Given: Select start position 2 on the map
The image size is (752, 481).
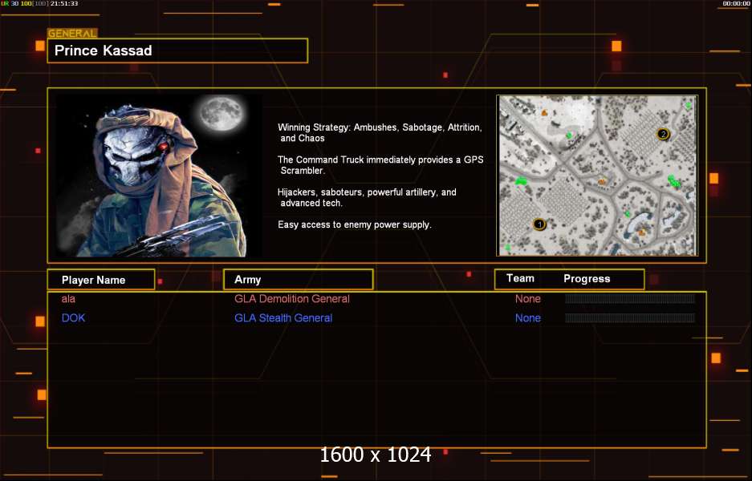Looking at the screenshot, I should pos(663,134).
